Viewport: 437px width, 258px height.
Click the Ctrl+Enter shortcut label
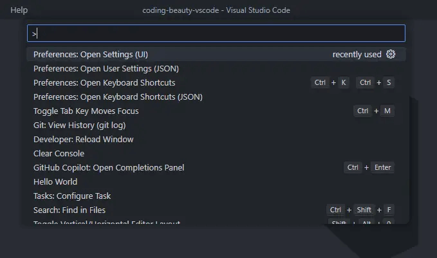[x=369, y=168]
